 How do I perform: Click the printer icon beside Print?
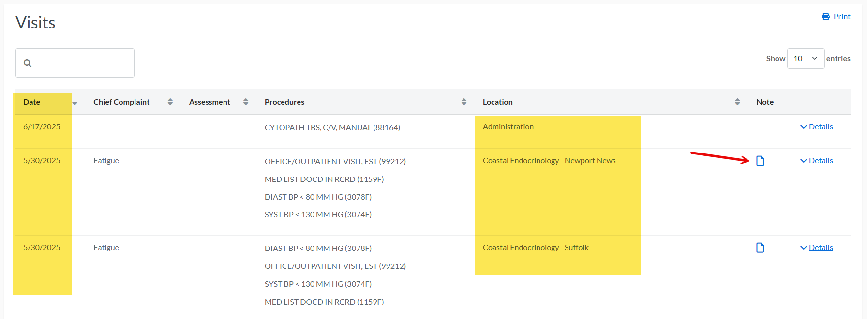[x=826, y=16]
